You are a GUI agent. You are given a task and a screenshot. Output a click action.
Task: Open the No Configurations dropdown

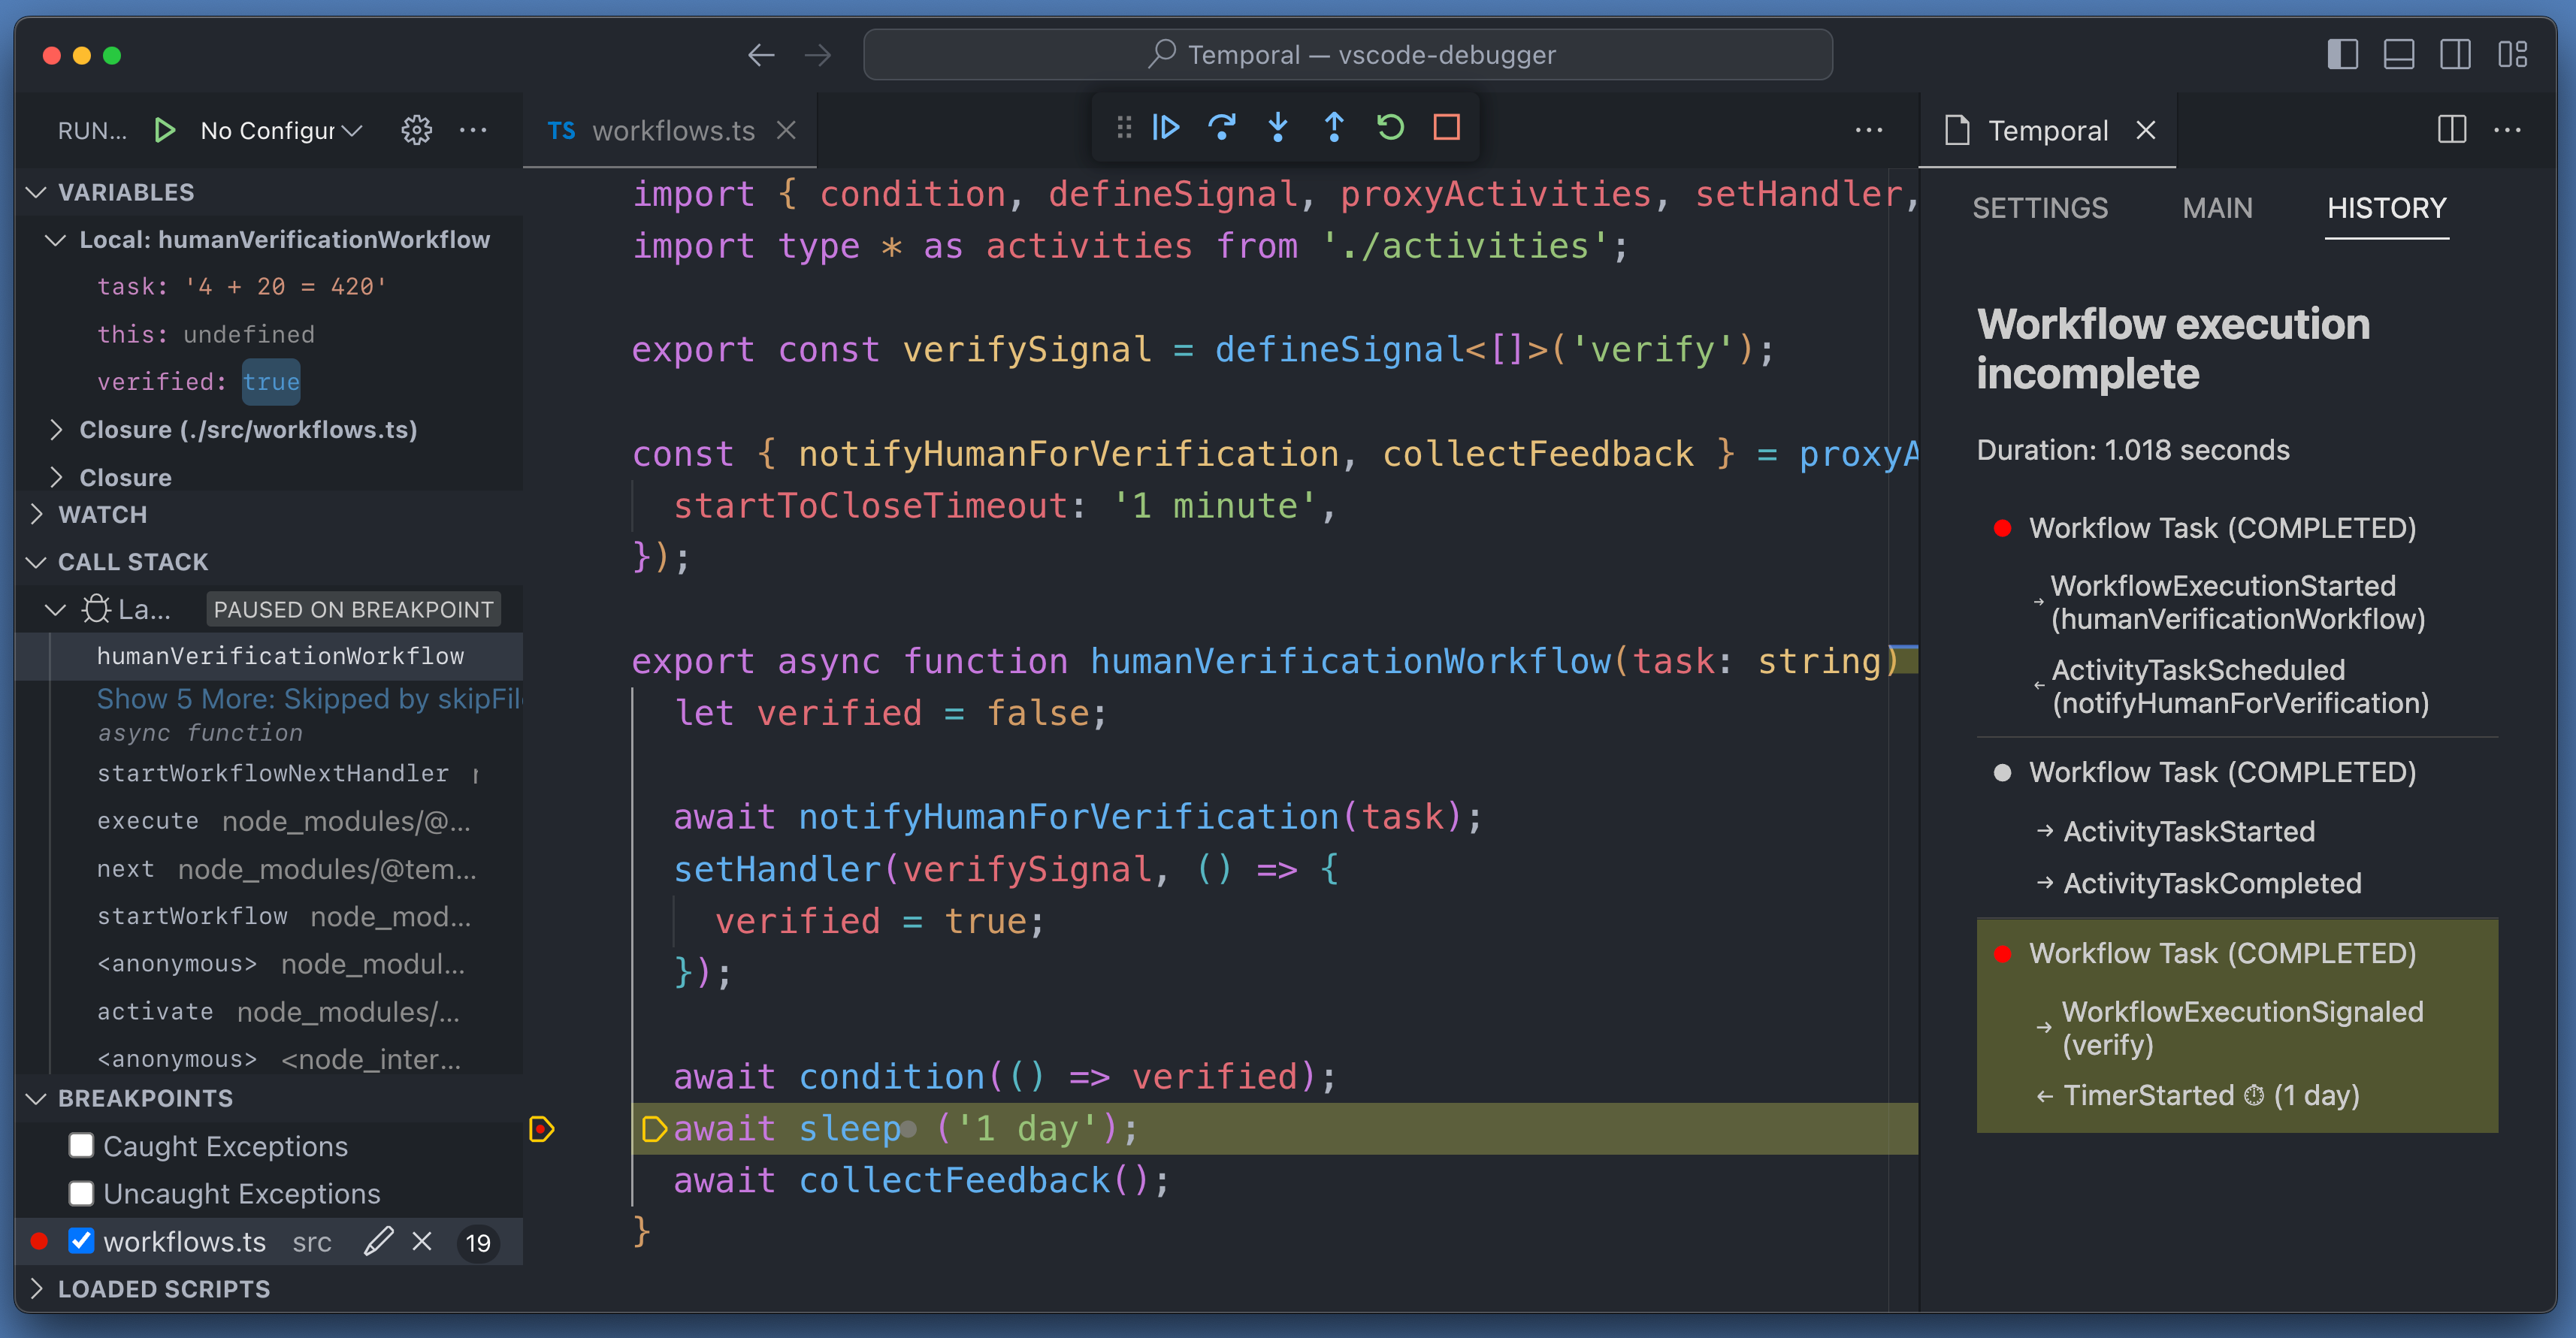[281, 130]
